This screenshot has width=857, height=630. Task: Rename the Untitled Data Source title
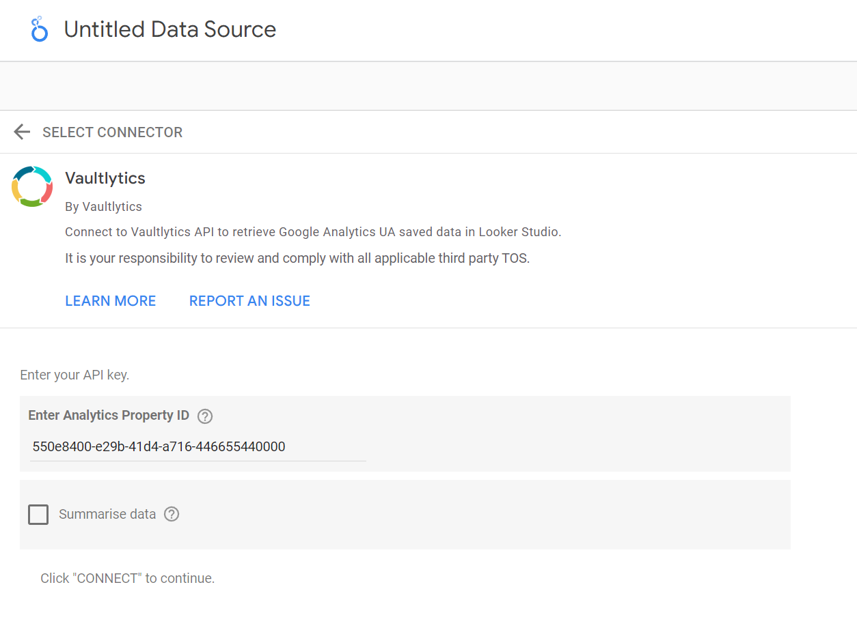click(170, 29)
